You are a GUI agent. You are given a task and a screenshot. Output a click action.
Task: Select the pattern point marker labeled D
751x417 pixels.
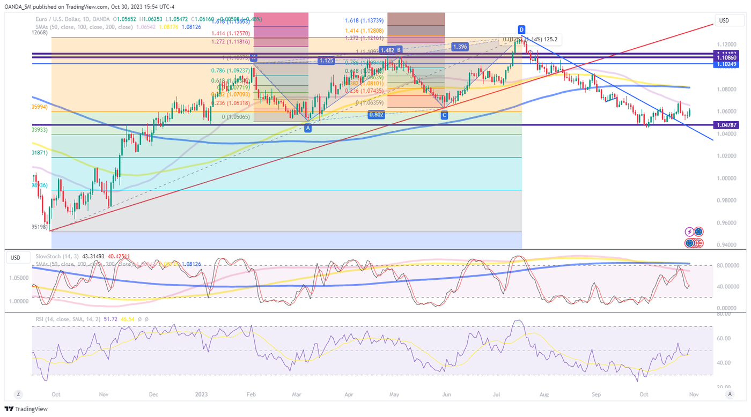click(x=521, y=28)
